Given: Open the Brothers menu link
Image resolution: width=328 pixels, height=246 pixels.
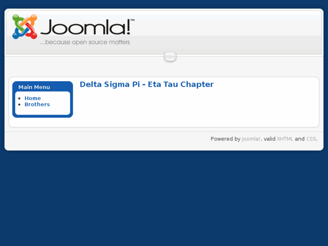Looking at the screenshot, I should [37, 104].
